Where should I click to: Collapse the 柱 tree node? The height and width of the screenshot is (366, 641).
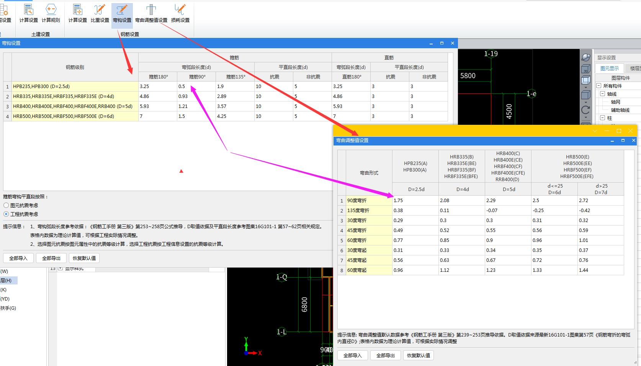point(603,118)
